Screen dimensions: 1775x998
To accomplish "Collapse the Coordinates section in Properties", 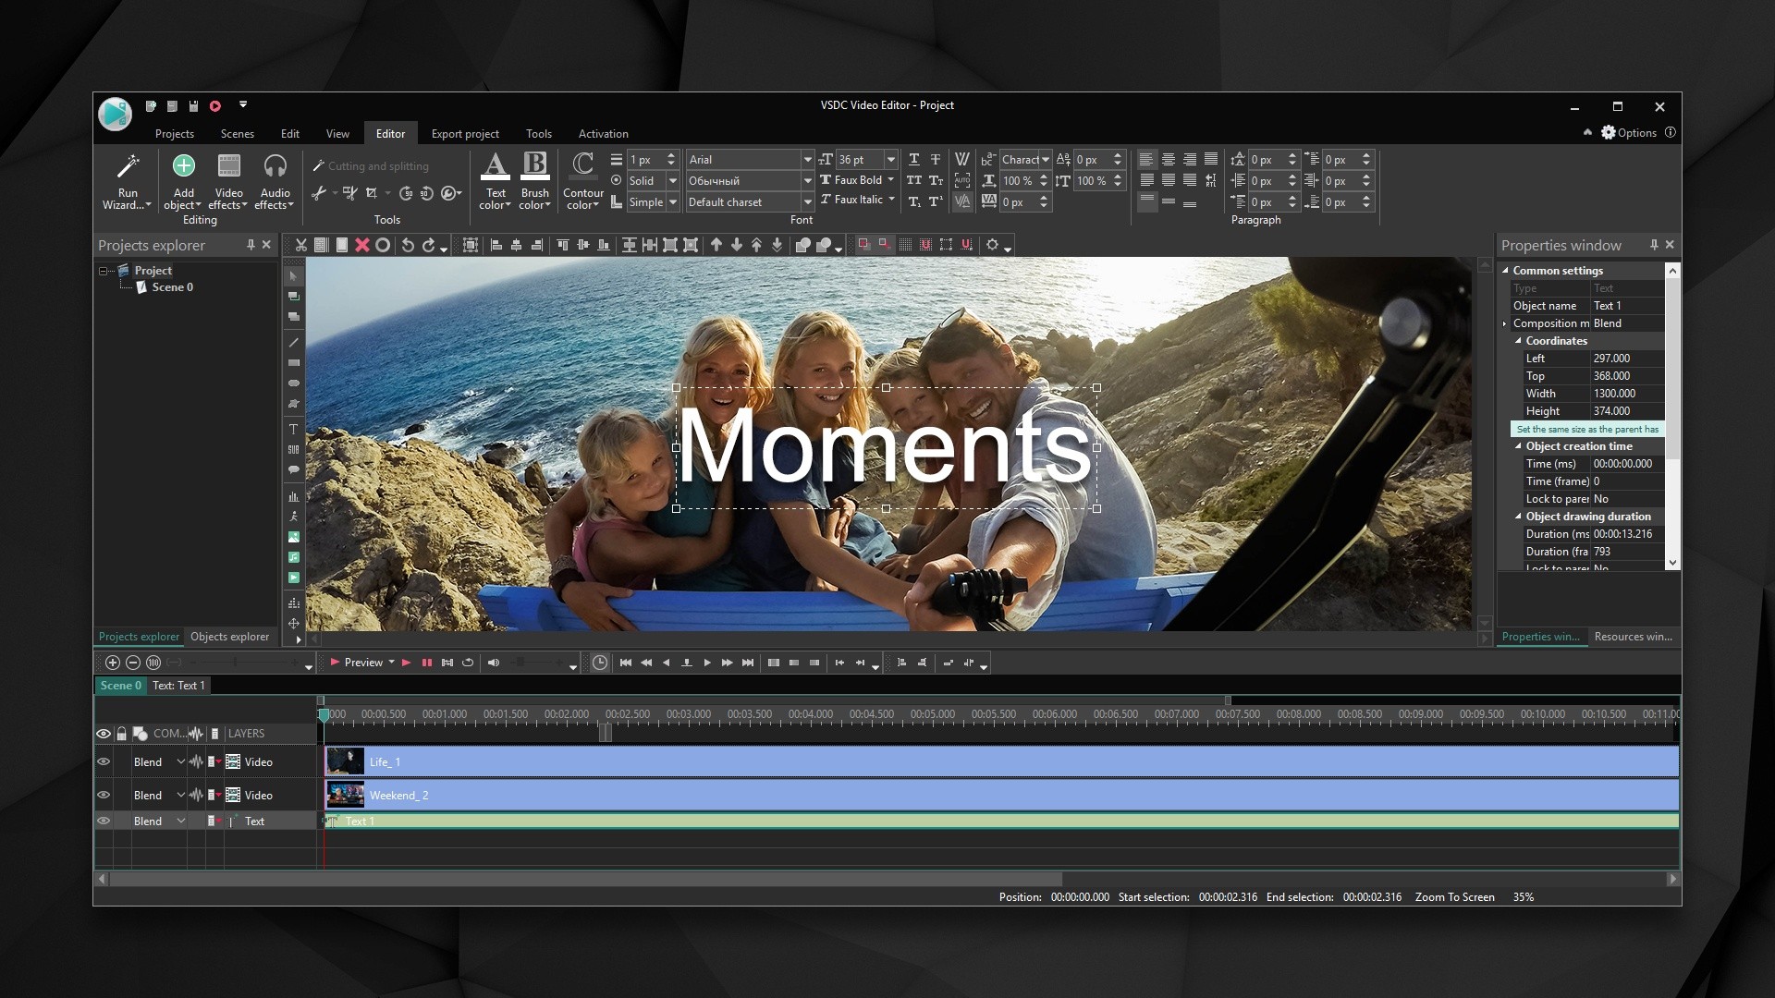I will tap(1518, 341).
